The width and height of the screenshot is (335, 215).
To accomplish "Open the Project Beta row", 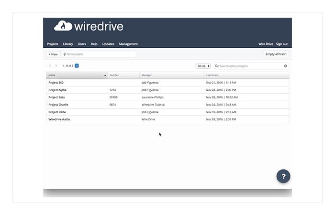I will point(57,97).
